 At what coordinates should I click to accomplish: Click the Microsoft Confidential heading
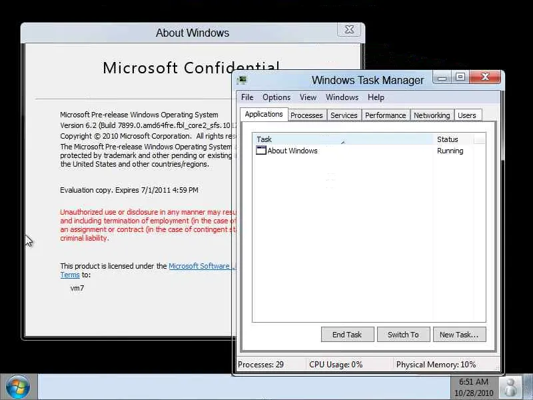point(191,68)
